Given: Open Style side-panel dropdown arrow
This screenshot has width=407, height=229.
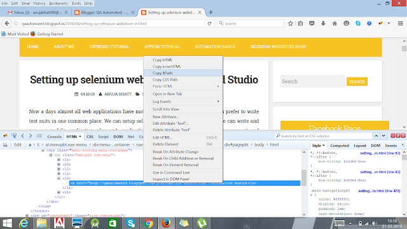Looking at the screenshot, I should coord(324,146).
